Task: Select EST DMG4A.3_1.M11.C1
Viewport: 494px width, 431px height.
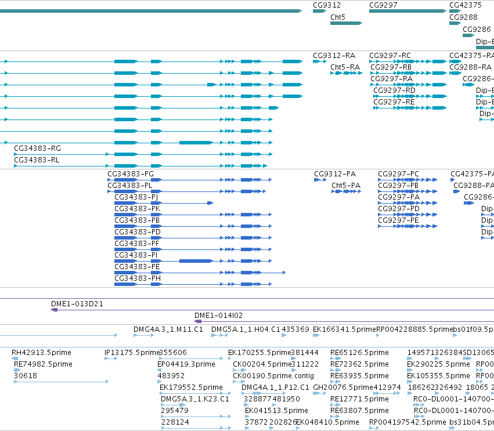Action: click(x=143, y=335)
